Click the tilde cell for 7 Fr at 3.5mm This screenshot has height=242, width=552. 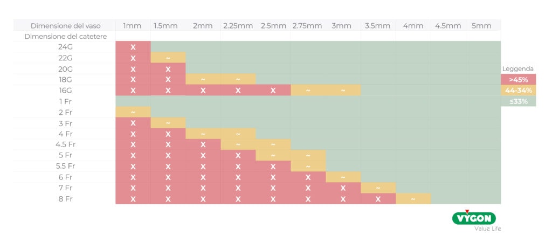pos(378,188)
